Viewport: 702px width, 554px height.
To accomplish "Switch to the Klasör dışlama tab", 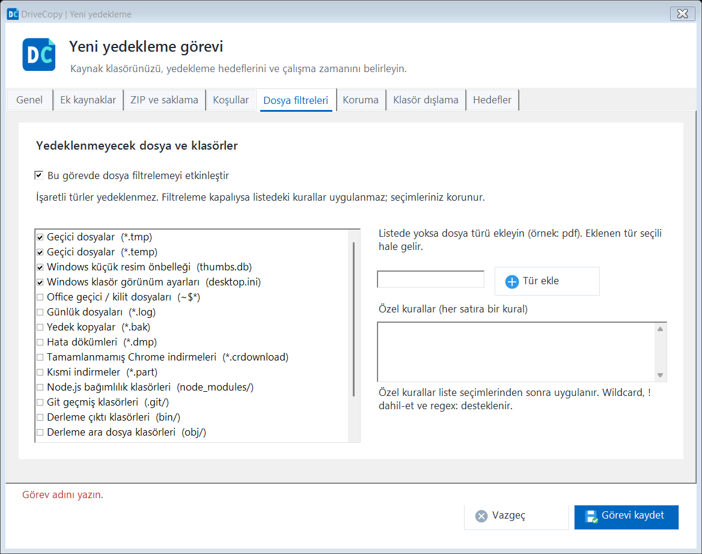I will [426, 100].
